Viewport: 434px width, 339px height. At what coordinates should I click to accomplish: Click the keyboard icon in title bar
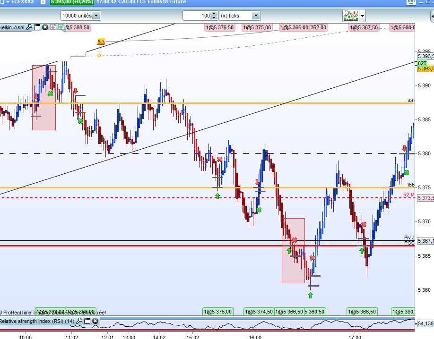click(x=411, y=2)
